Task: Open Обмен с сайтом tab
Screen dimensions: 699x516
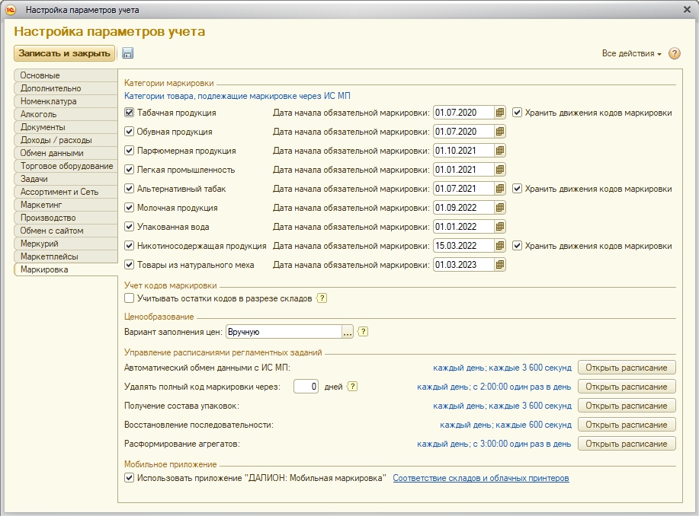Action: tap(66, 231)
